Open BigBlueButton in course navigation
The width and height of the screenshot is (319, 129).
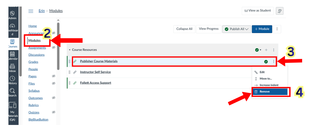click(38, 119)
